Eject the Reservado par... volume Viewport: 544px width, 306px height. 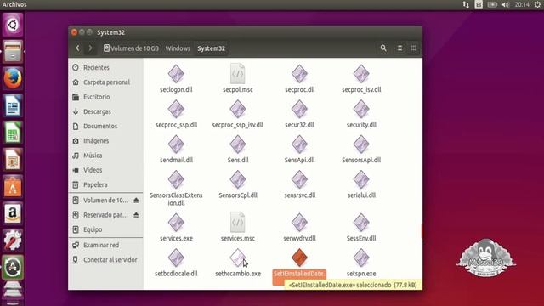[x=136, y=215]
